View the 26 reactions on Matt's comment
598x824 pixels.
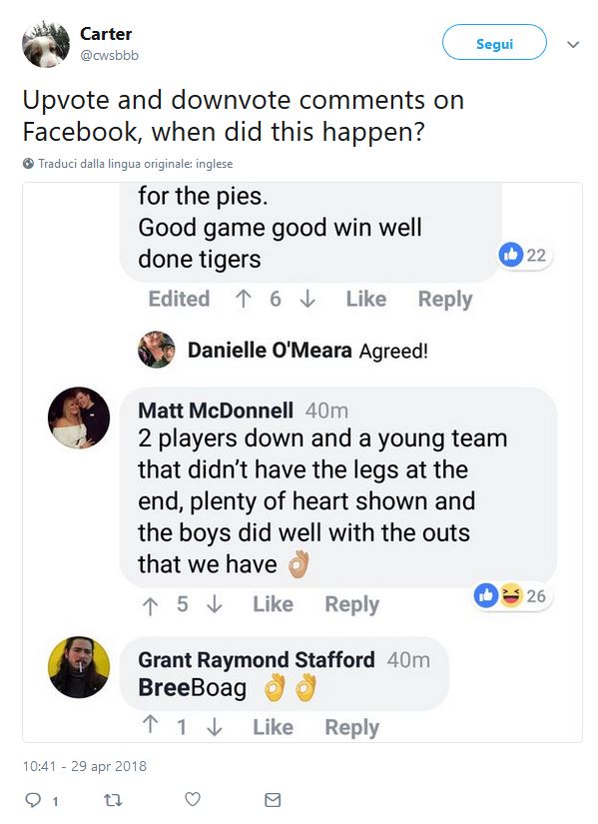coord(511,596)
